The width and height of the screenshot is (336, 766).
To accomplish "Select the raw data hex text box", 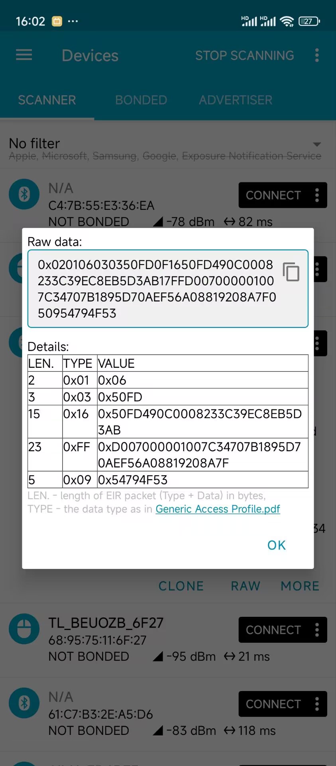I will [x=168, y=289].
